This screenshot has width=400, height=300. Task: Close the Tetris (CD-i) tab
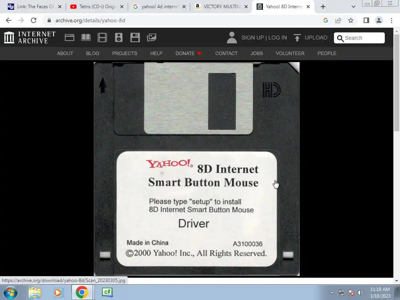(122, 7)
